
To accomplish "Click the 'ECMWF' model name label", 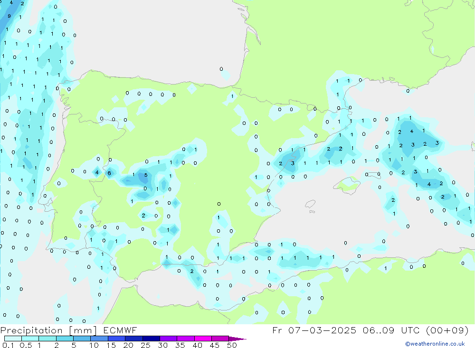I will pos(120,330).
